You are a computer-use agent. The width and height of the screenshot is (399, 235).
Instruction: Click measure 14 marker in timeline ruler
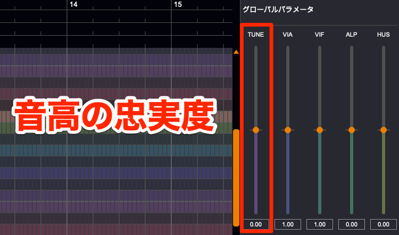click(x=73, y=5)
